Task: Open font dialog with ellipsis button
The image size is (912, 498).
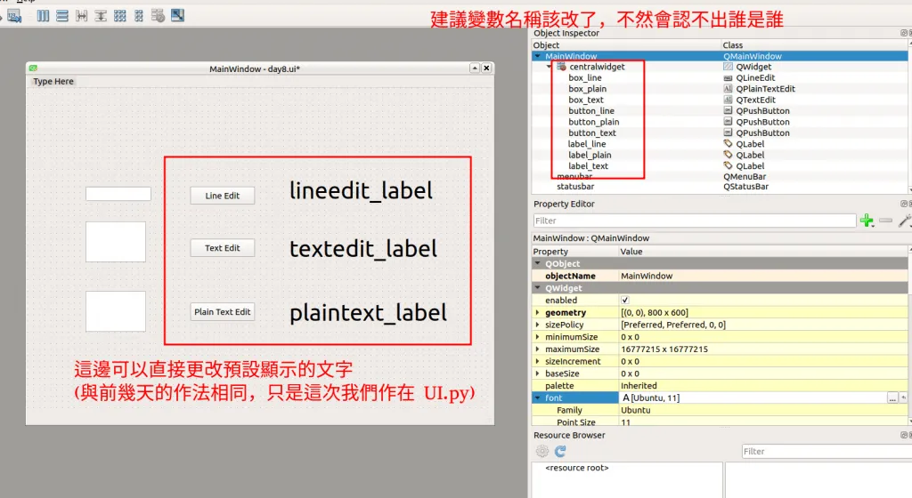Action: tap(892, 398)
